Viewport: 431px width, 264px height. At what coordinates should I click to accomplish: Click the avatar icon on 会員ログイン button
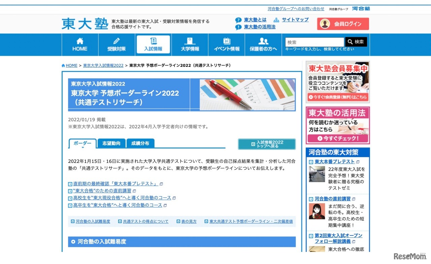pyautogui.click(x=325, y=24)
